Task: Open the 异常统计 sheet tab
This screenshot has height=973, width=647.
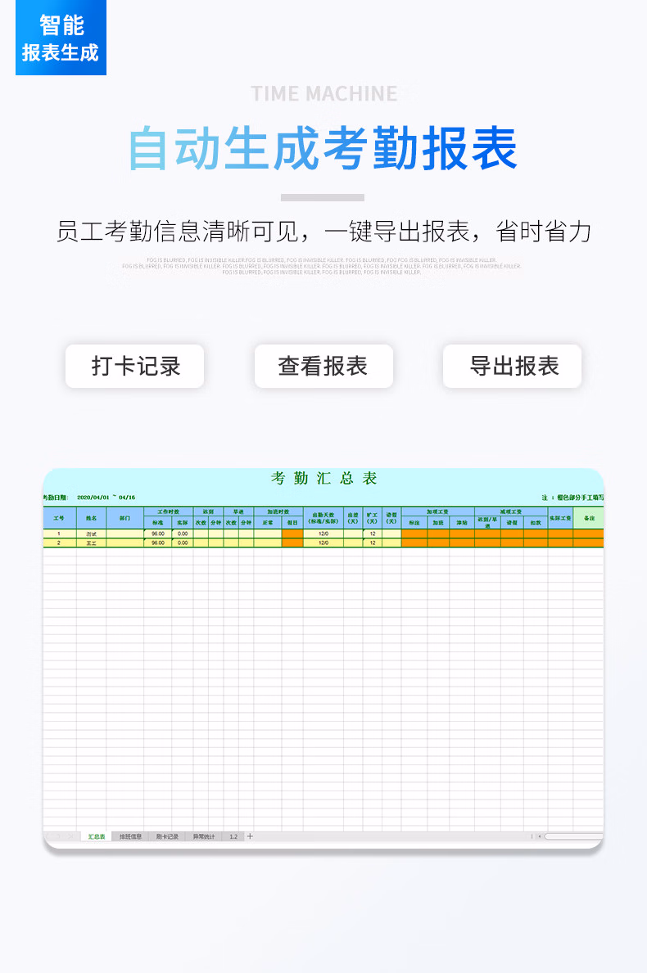Action: pos(204,836)
